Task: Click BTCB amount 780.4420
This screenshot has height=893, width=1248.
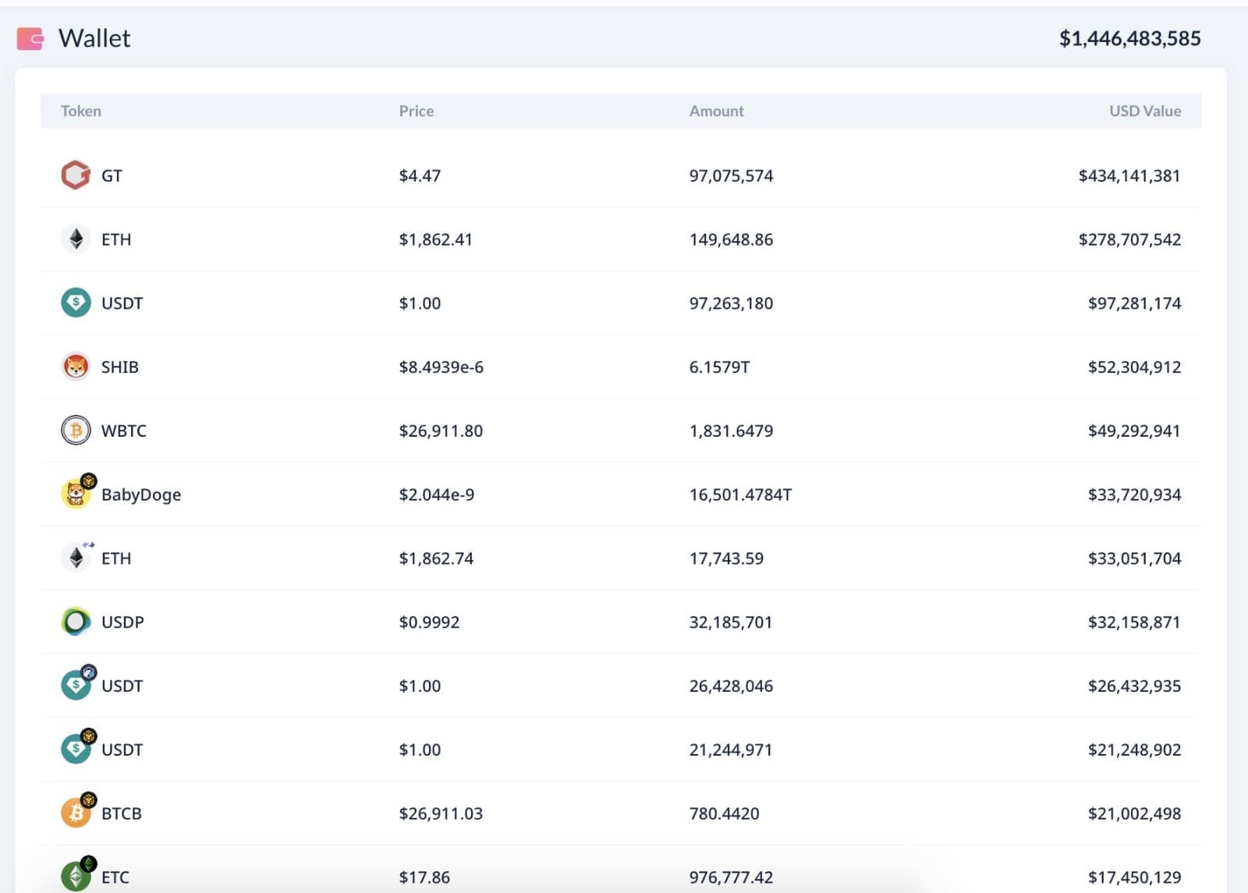Action: pyautogui.click(x=724, y=813)
